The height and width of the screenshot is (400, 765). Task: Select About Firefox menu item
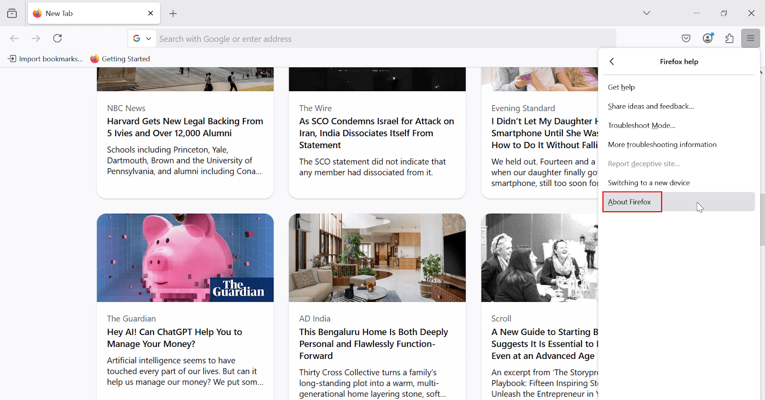(x=630, y=202)
